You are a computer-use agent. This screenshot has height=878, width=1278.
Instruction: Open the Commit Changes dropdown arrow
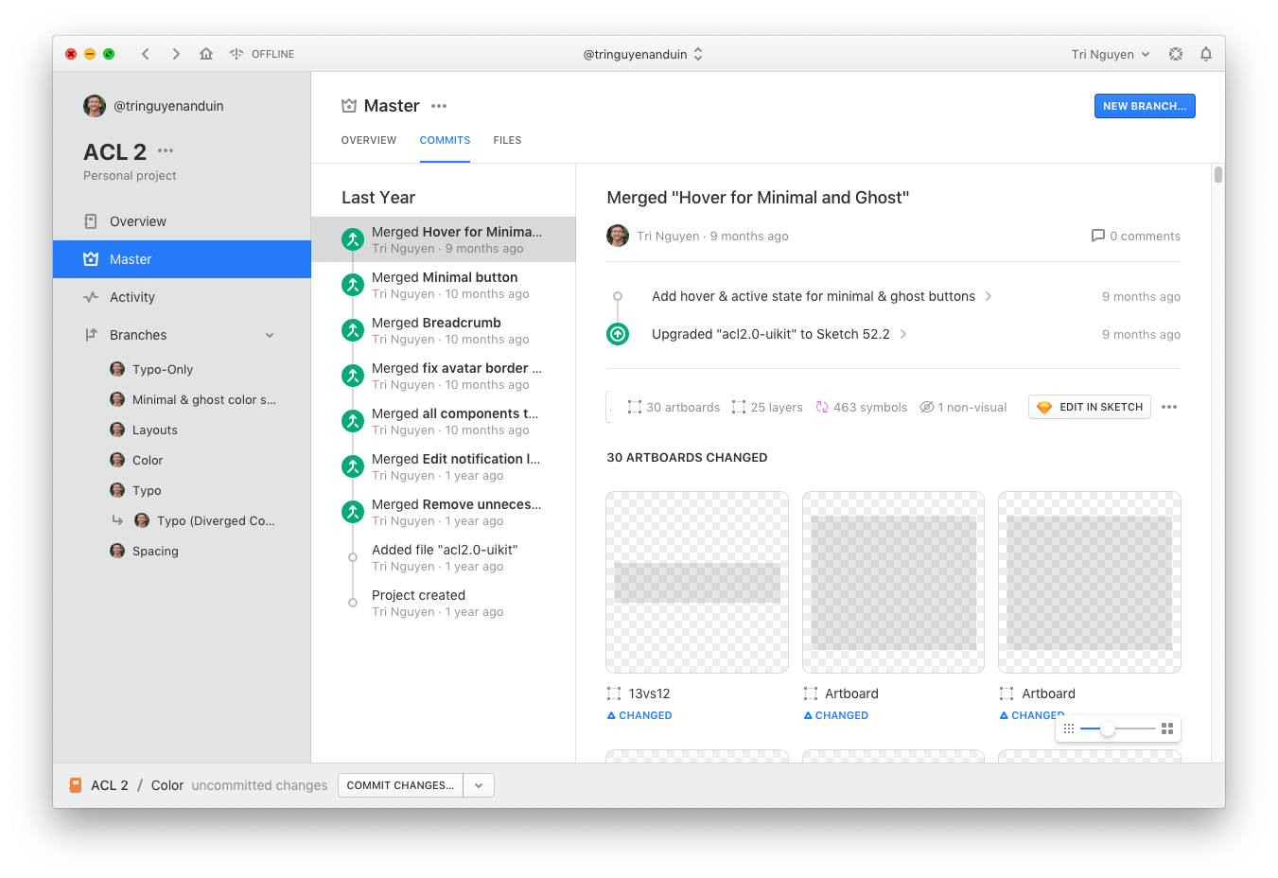(x=479, y=785)
